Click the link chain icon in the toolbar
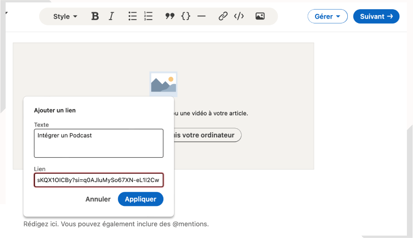The image size is (413, 238). click(x=223, y=16)
